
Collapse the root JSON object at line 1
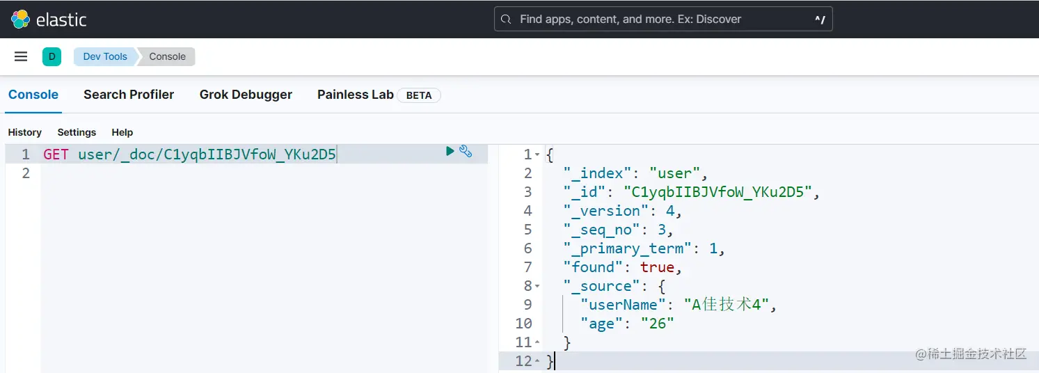click(537, 154)
